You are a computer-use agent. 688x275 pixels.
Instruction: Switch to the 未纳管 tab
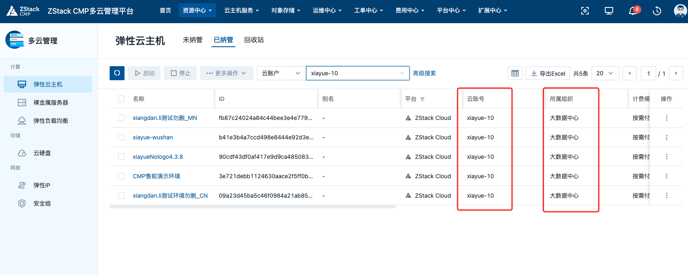click(193, 40)
